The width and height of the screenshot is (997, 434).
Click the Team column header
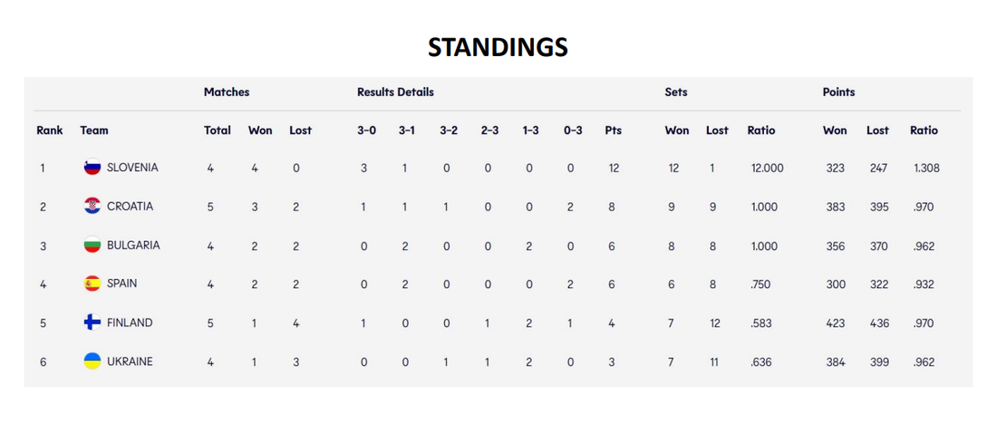94,130
